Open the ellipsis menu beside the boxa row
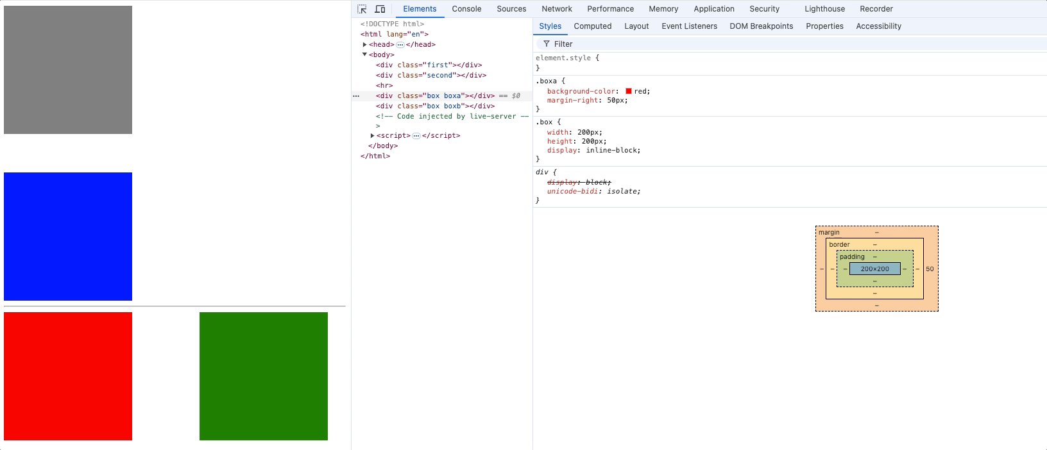Image resolution: width=1047 pixels, height=450 pixels. click(356, 96)
